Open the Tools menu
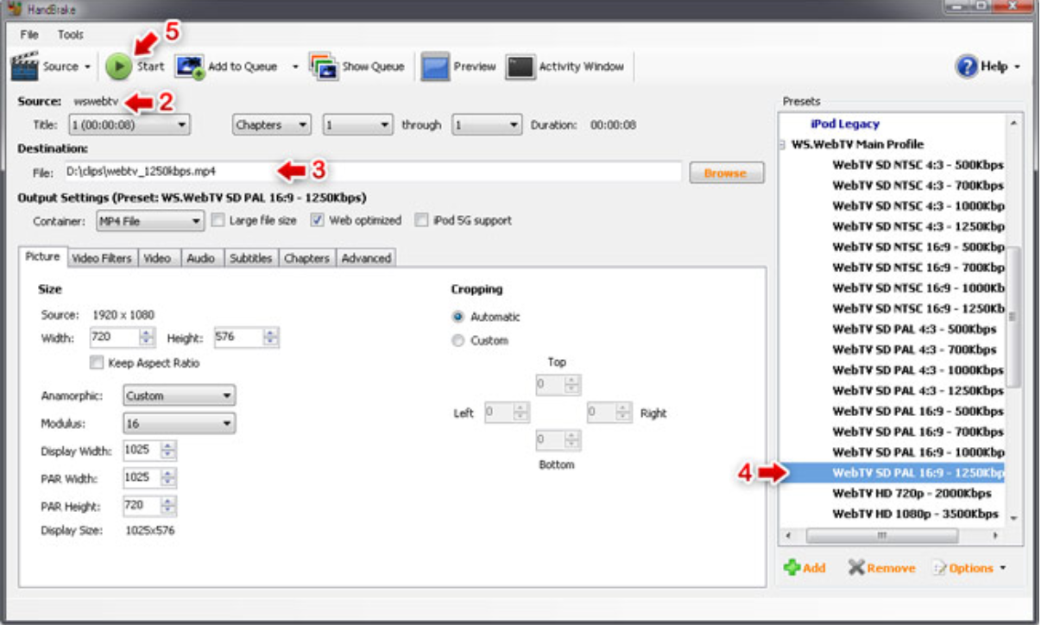1041x625 pixels. (71, 35)
